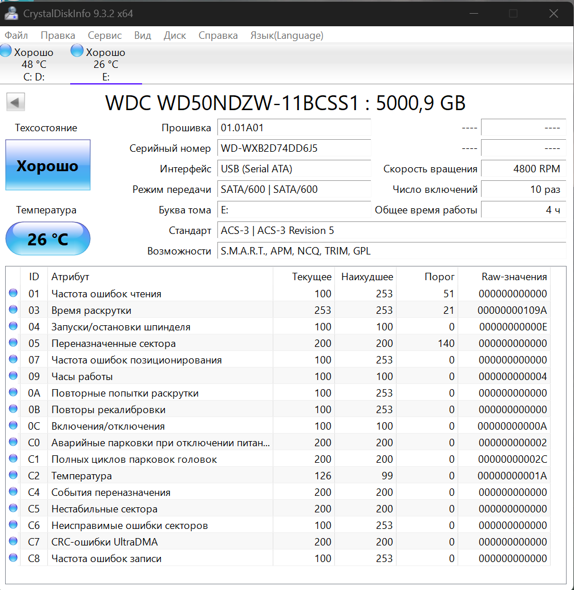Click the serial number field WD-WXB2D74DD6J5
This screenshot has height=590, width=574.
coord(294,148)
